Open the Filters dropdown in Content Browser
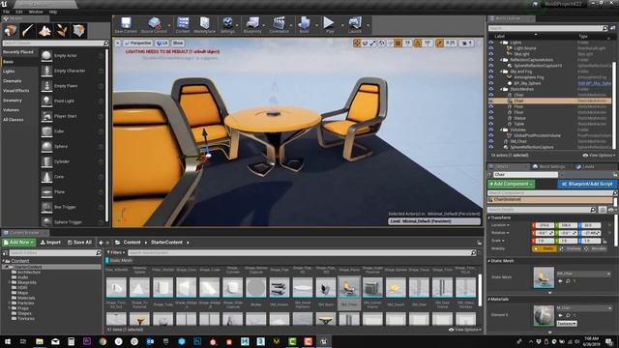 (116, 252)
